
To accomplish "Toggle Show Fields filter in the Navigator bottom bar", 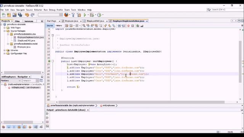I will 9,127.
